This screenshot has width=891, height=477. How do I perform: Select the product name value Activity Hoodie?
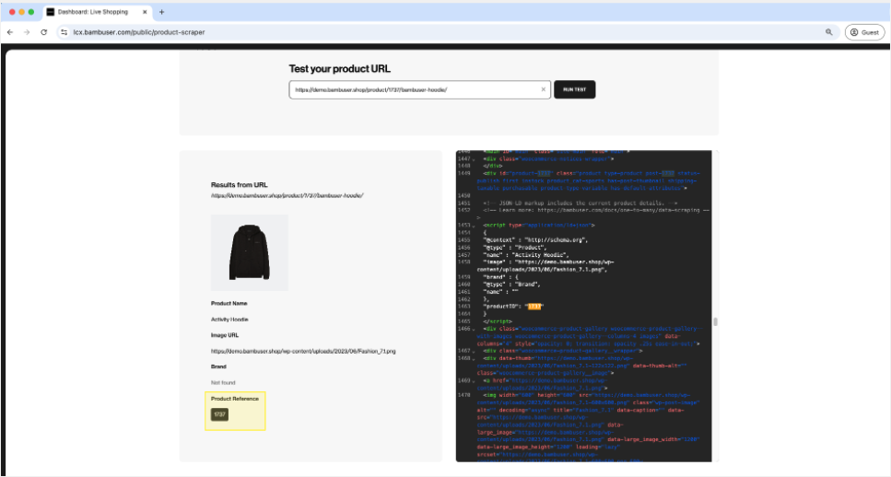pyautogui.click(x=229, y=320)
